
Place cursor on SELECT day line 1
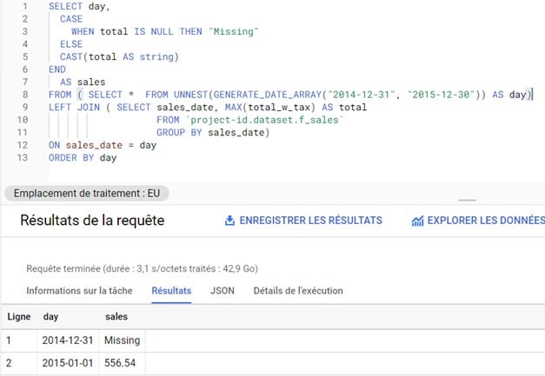(x=79, y=7)
